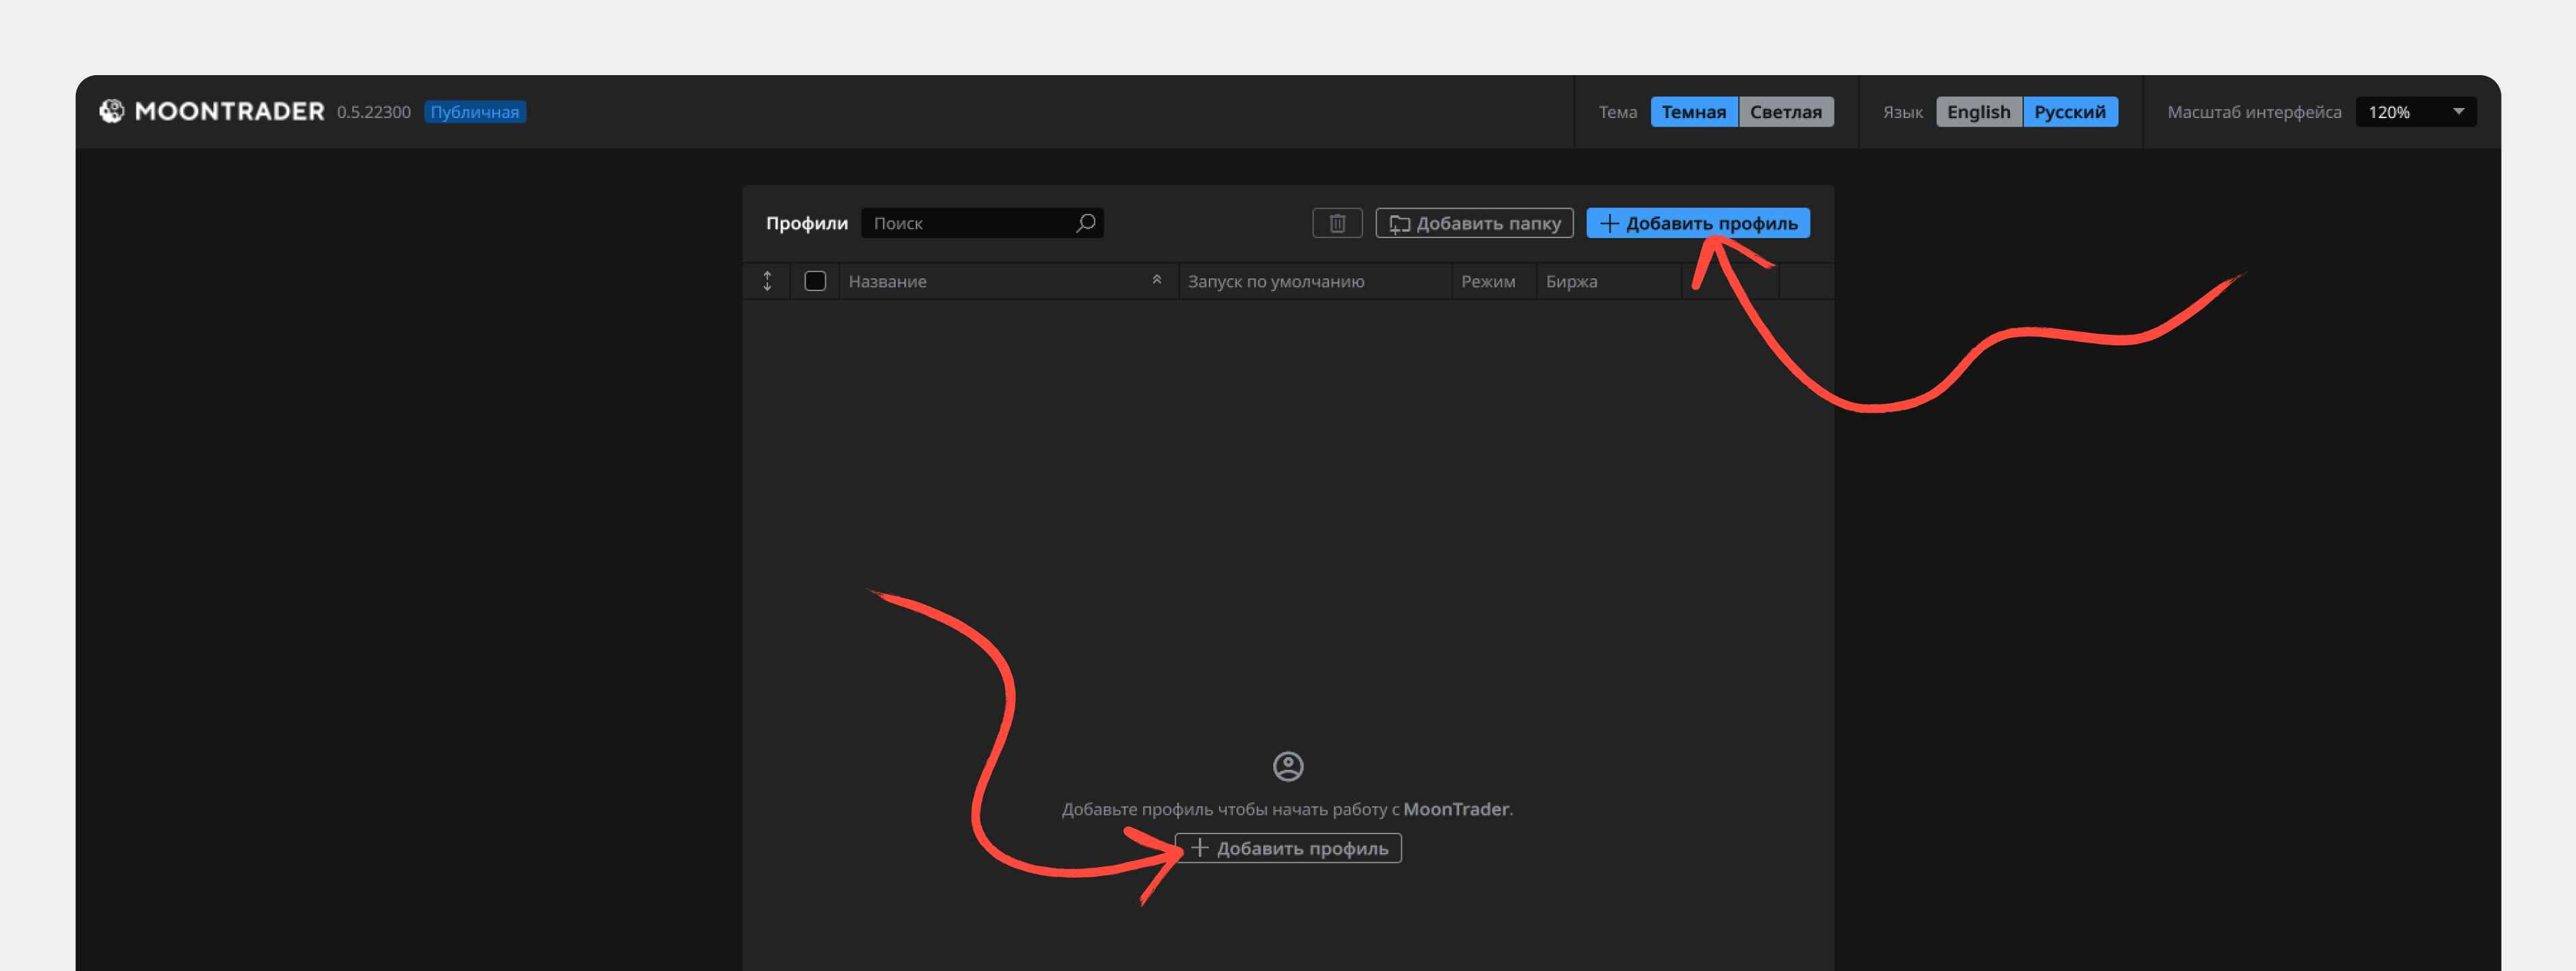Click the MoonTrader logo icon
This screenshot has height=971, width=2576.
(111, 111)
